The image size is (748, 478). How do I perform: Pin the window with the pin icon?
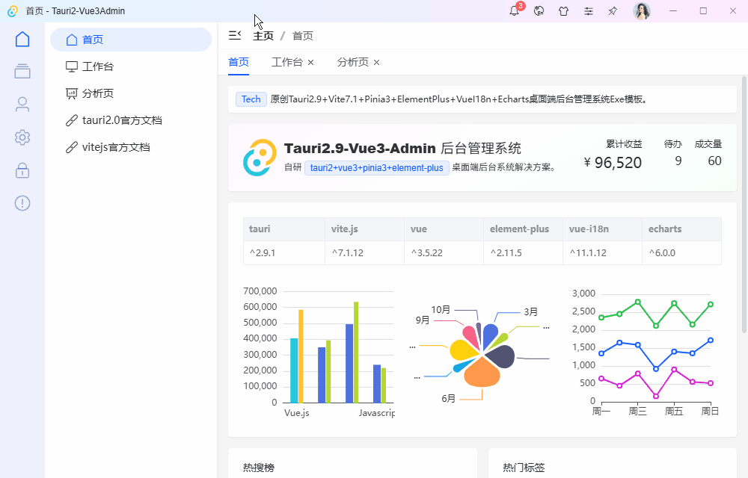[x=611, y=11]
